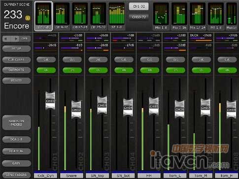Click the previous arrow beside DYN
The width and height of the screenshot is (239, 179).
click(6, 39)
